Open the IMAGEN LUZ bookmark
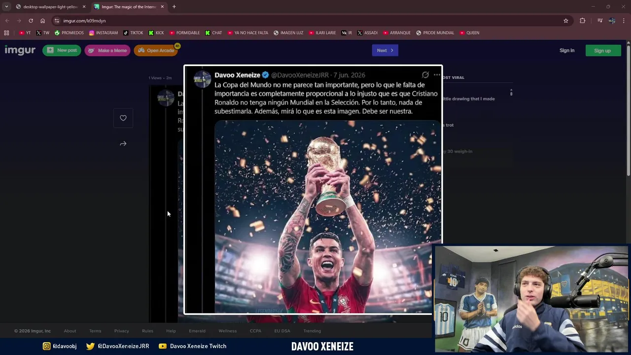This screenshot has height=355, width=631. coord(288,33)
